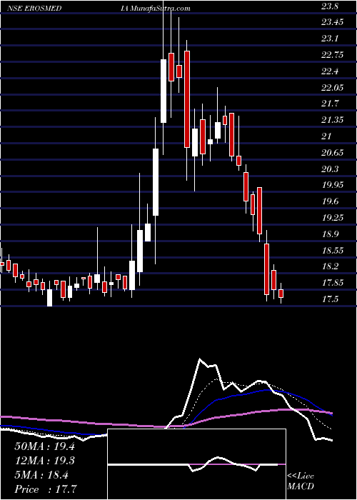Click the 20.65 price axis label
The height and width of the screenshot is (500, 357).
point(332,152)
